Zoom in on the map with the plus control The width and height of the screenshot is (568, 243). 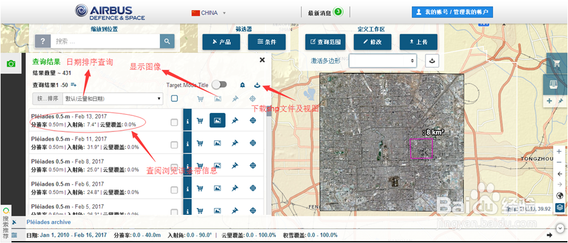pyautogui.click(x=559, y=152)
